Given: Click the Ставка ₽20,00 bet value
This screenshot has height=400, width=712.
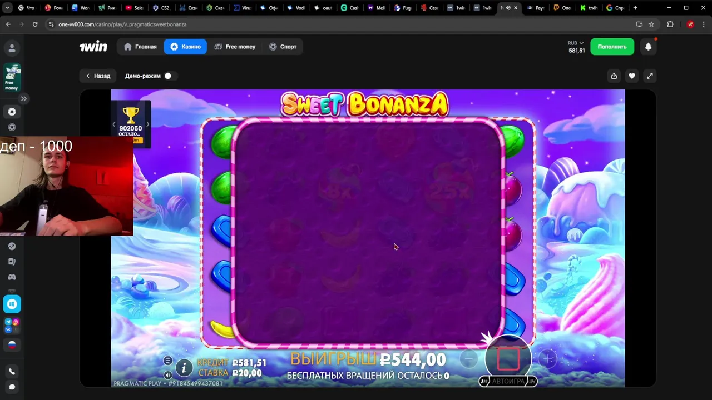Looking at the screenshot, I should pyautogui.click(x=247, y=373).
